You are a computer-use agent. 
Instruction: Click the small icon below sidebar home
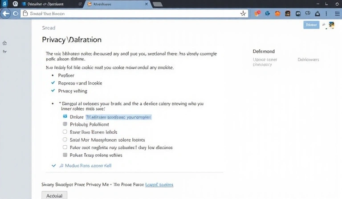click(x=4, y=52)
